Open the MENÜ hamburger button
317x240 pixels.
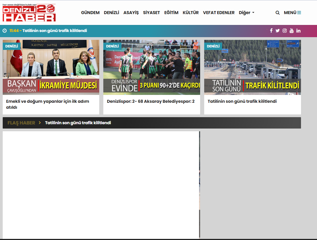click(292, 12)
